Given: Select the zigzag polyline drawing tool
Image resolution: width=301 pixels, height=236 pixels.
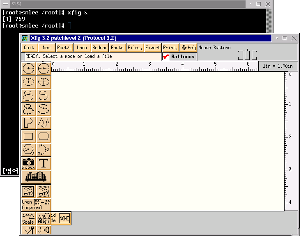Looking at the screenshot, I should click(44, 123).
